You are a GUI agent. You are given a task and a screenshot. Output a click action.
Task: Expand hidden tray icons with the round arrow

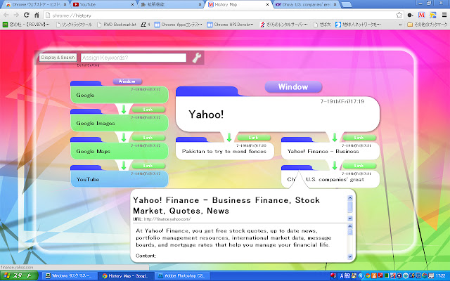361,276
